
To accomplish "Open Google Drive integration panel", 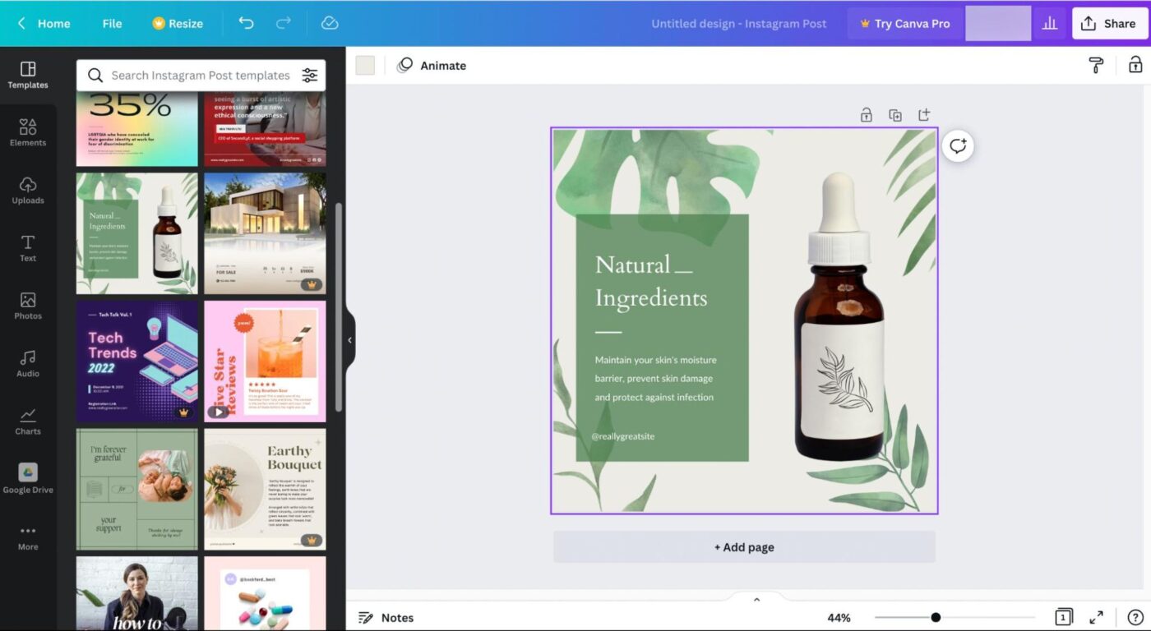I will click(28, 478).
